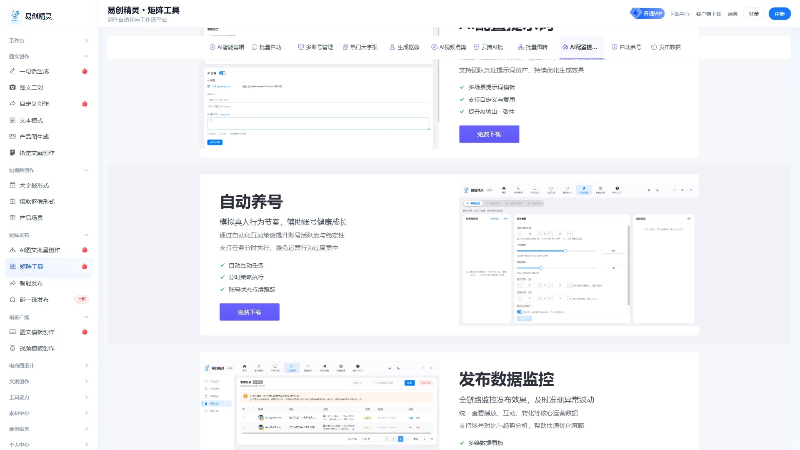Click the 自动养号 preview screenshot
800x450 pixels.
click(x=579, y=254)
